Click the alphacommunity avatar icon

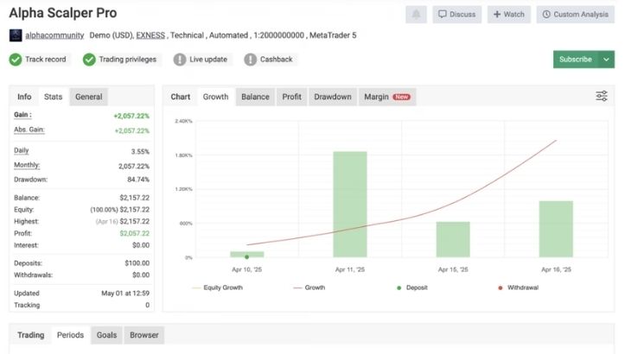16,35
